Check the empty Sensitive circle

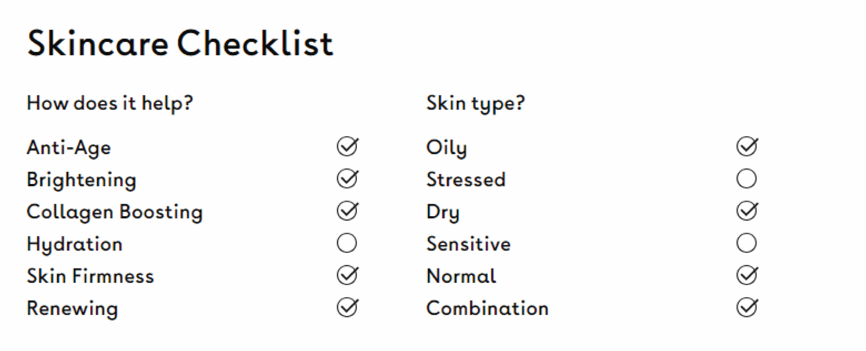746,243
